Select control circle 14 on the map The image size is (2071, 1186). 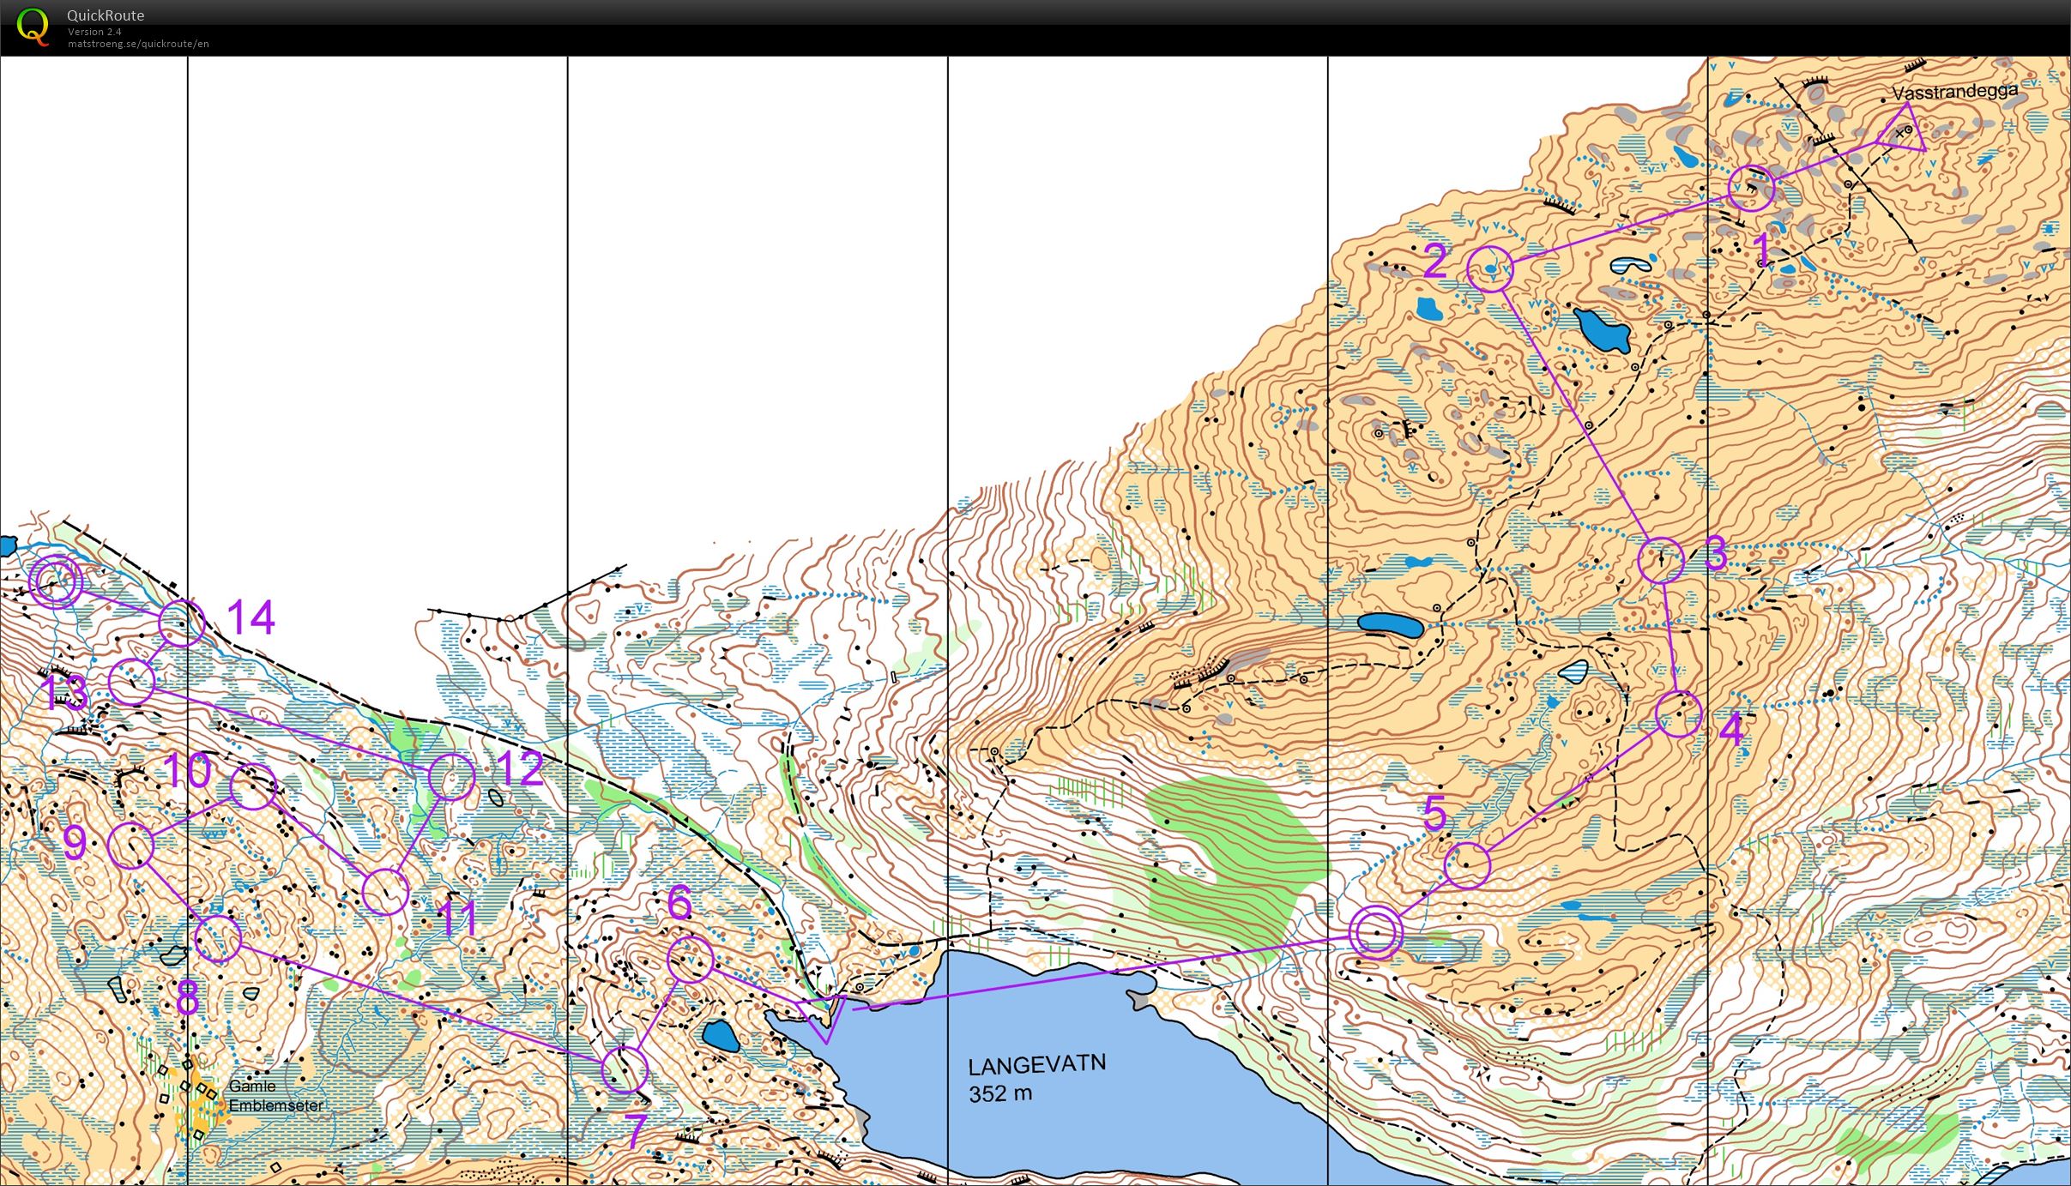click(182, 623)
